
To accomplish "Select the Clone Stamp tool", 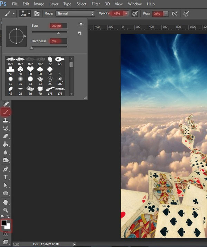I will [x=6, y=120].
